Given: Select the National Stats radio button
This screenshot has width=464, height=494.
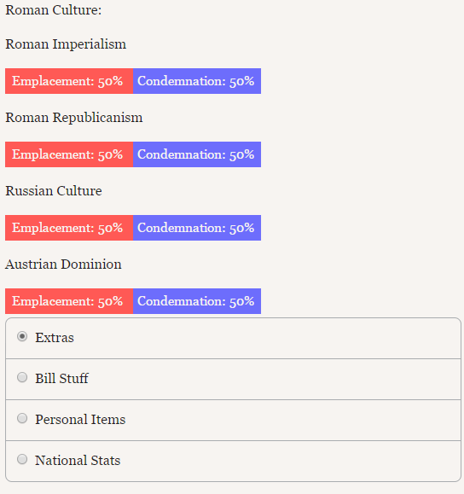Looking at the screenshot, I should click(22, 459).
